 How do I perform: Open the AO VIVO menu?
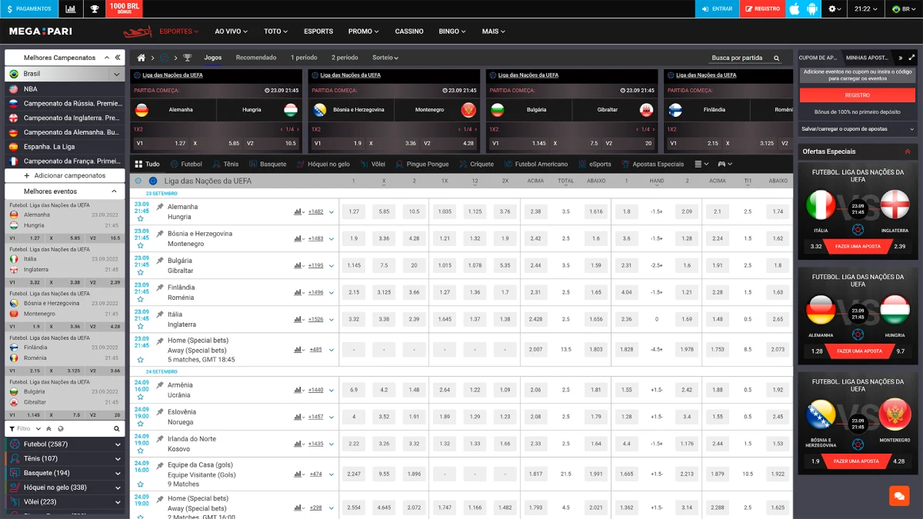pyautogui.click(x=232, y=32)
